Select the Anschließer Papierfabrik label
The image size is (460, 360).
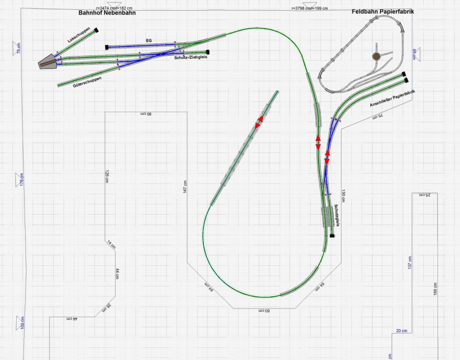pyautogui.click(x=392, y=98)
